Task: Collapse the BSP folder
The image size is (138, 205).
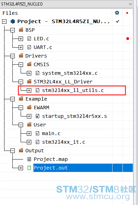Action: tap(12, 30)
